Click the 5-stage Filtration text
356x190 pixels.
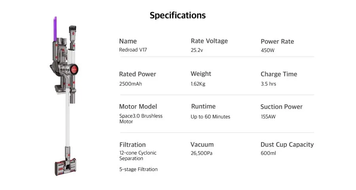[138, 169]
